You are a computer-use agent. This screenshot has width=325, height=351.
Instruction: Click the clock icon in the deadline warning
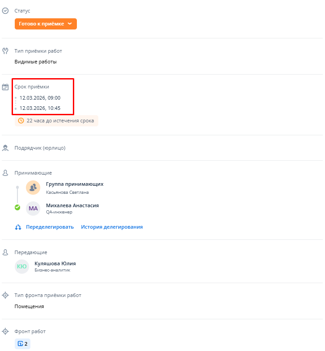[21, 121]
